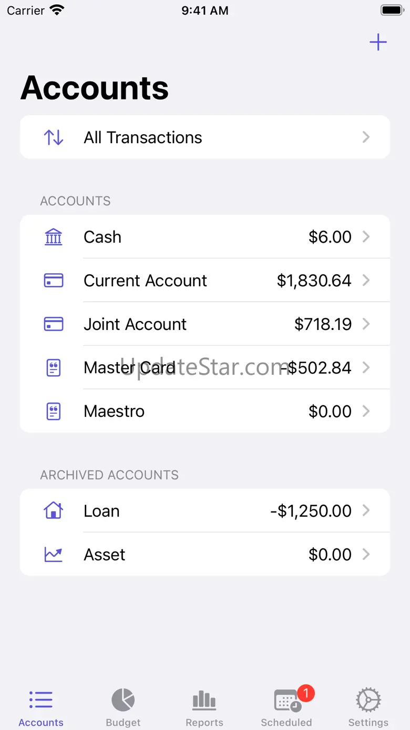410x730 pixels.
Task: Tap the Maestro $0.00 balance
Action: (330, 411)
